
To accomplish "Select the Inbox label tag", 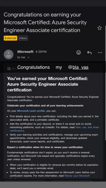I will coord(23,38).
